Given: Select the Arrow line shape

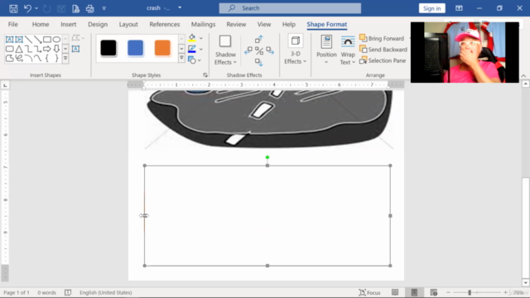Looking at the screenshot, I should tap(38, 39).
